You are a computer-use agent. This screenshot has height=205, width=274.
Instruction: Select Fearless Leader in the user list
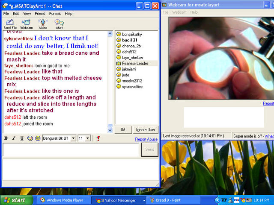(x=135, y=63)
